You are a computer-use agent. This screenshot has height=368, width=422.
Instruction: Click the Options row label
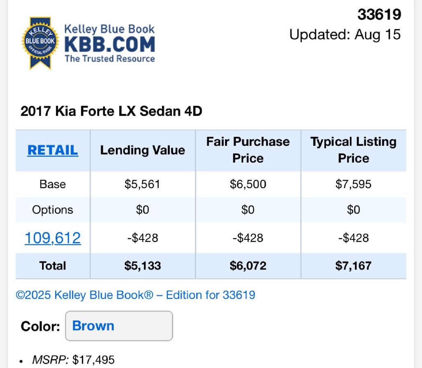coord(53,210)
